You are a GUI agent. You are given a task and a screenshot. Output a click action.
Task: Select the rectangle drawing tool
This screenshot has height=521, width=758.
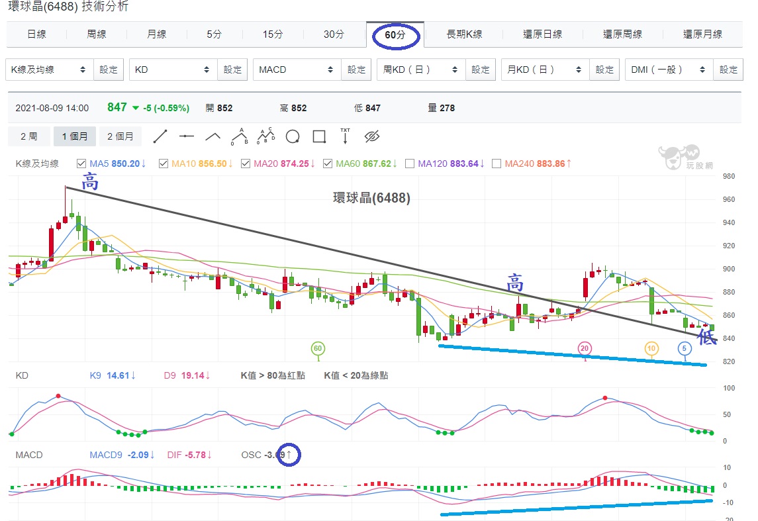tap(319, 137)
